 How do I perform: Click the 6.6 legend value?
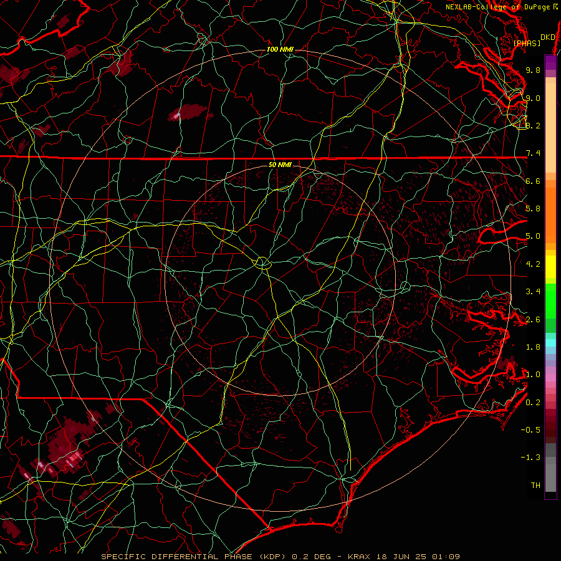[x=533, y=181]
